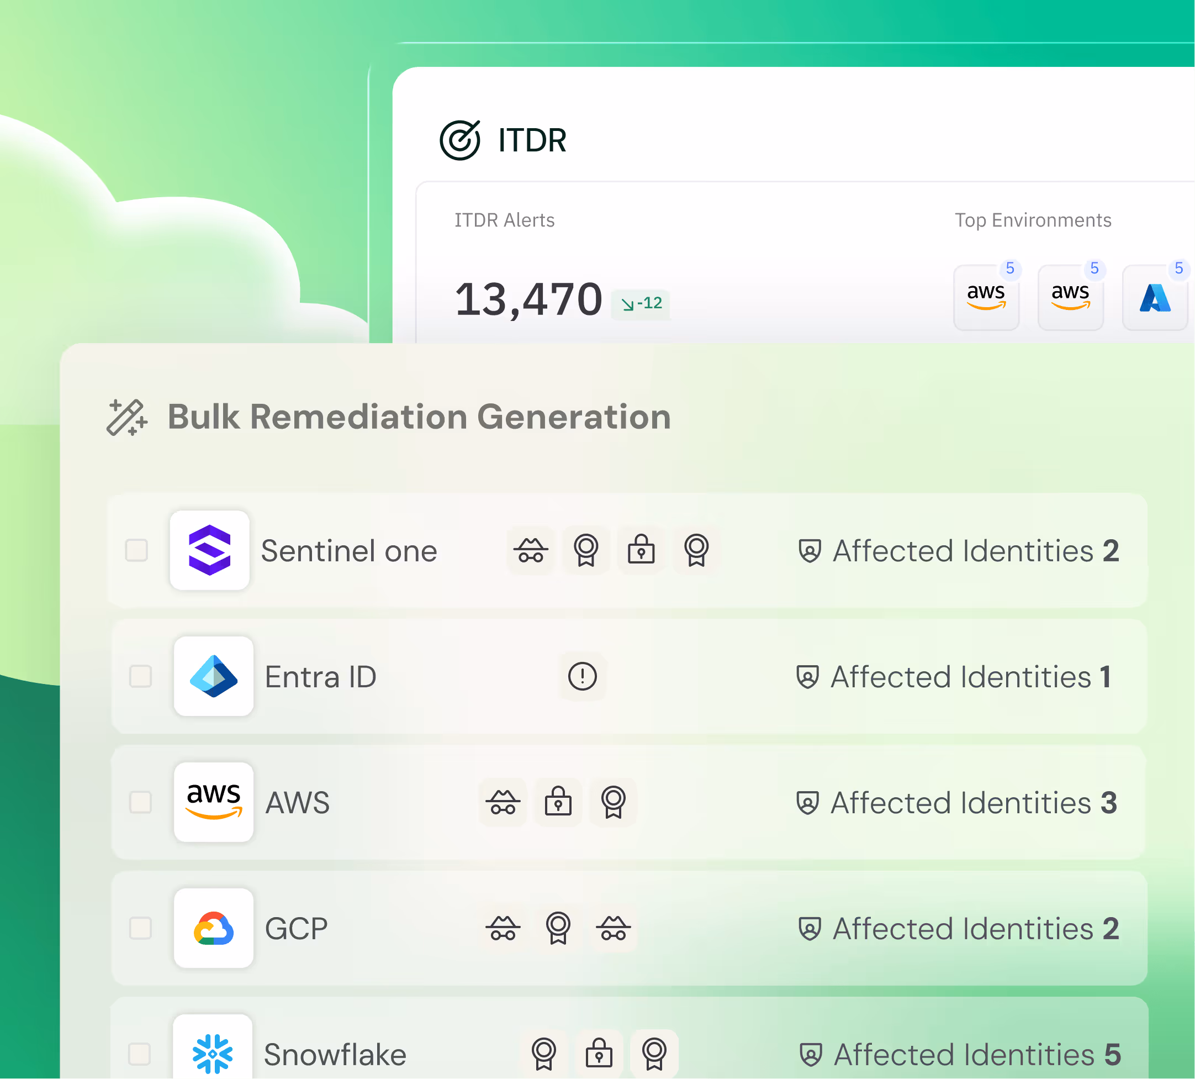Click the lock icon in Snowflake row

click(x=599, y=1054)
